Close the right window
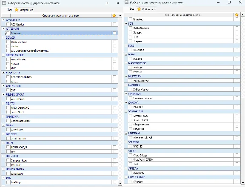245x187 pixels. [240, 2]
